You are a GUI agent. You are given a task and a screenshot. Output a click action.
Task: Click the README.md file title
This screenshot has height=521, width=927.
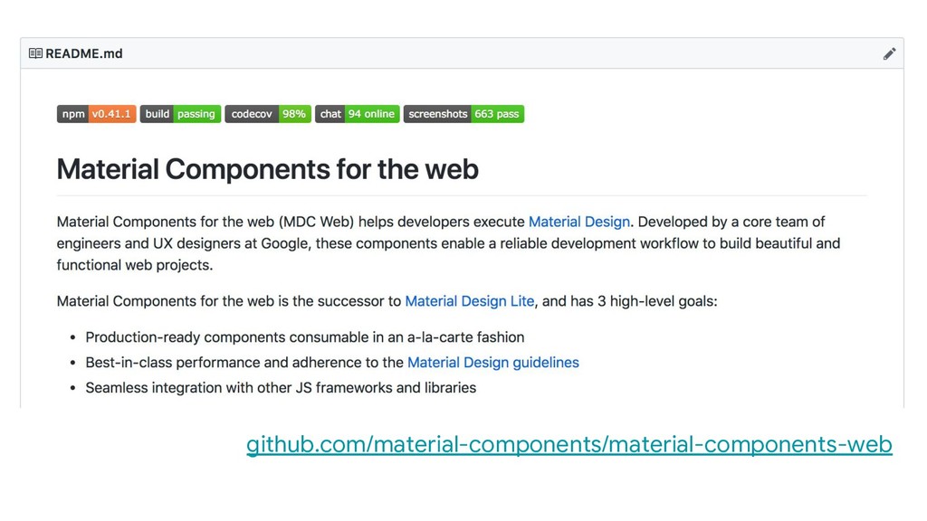coord(84,53)
